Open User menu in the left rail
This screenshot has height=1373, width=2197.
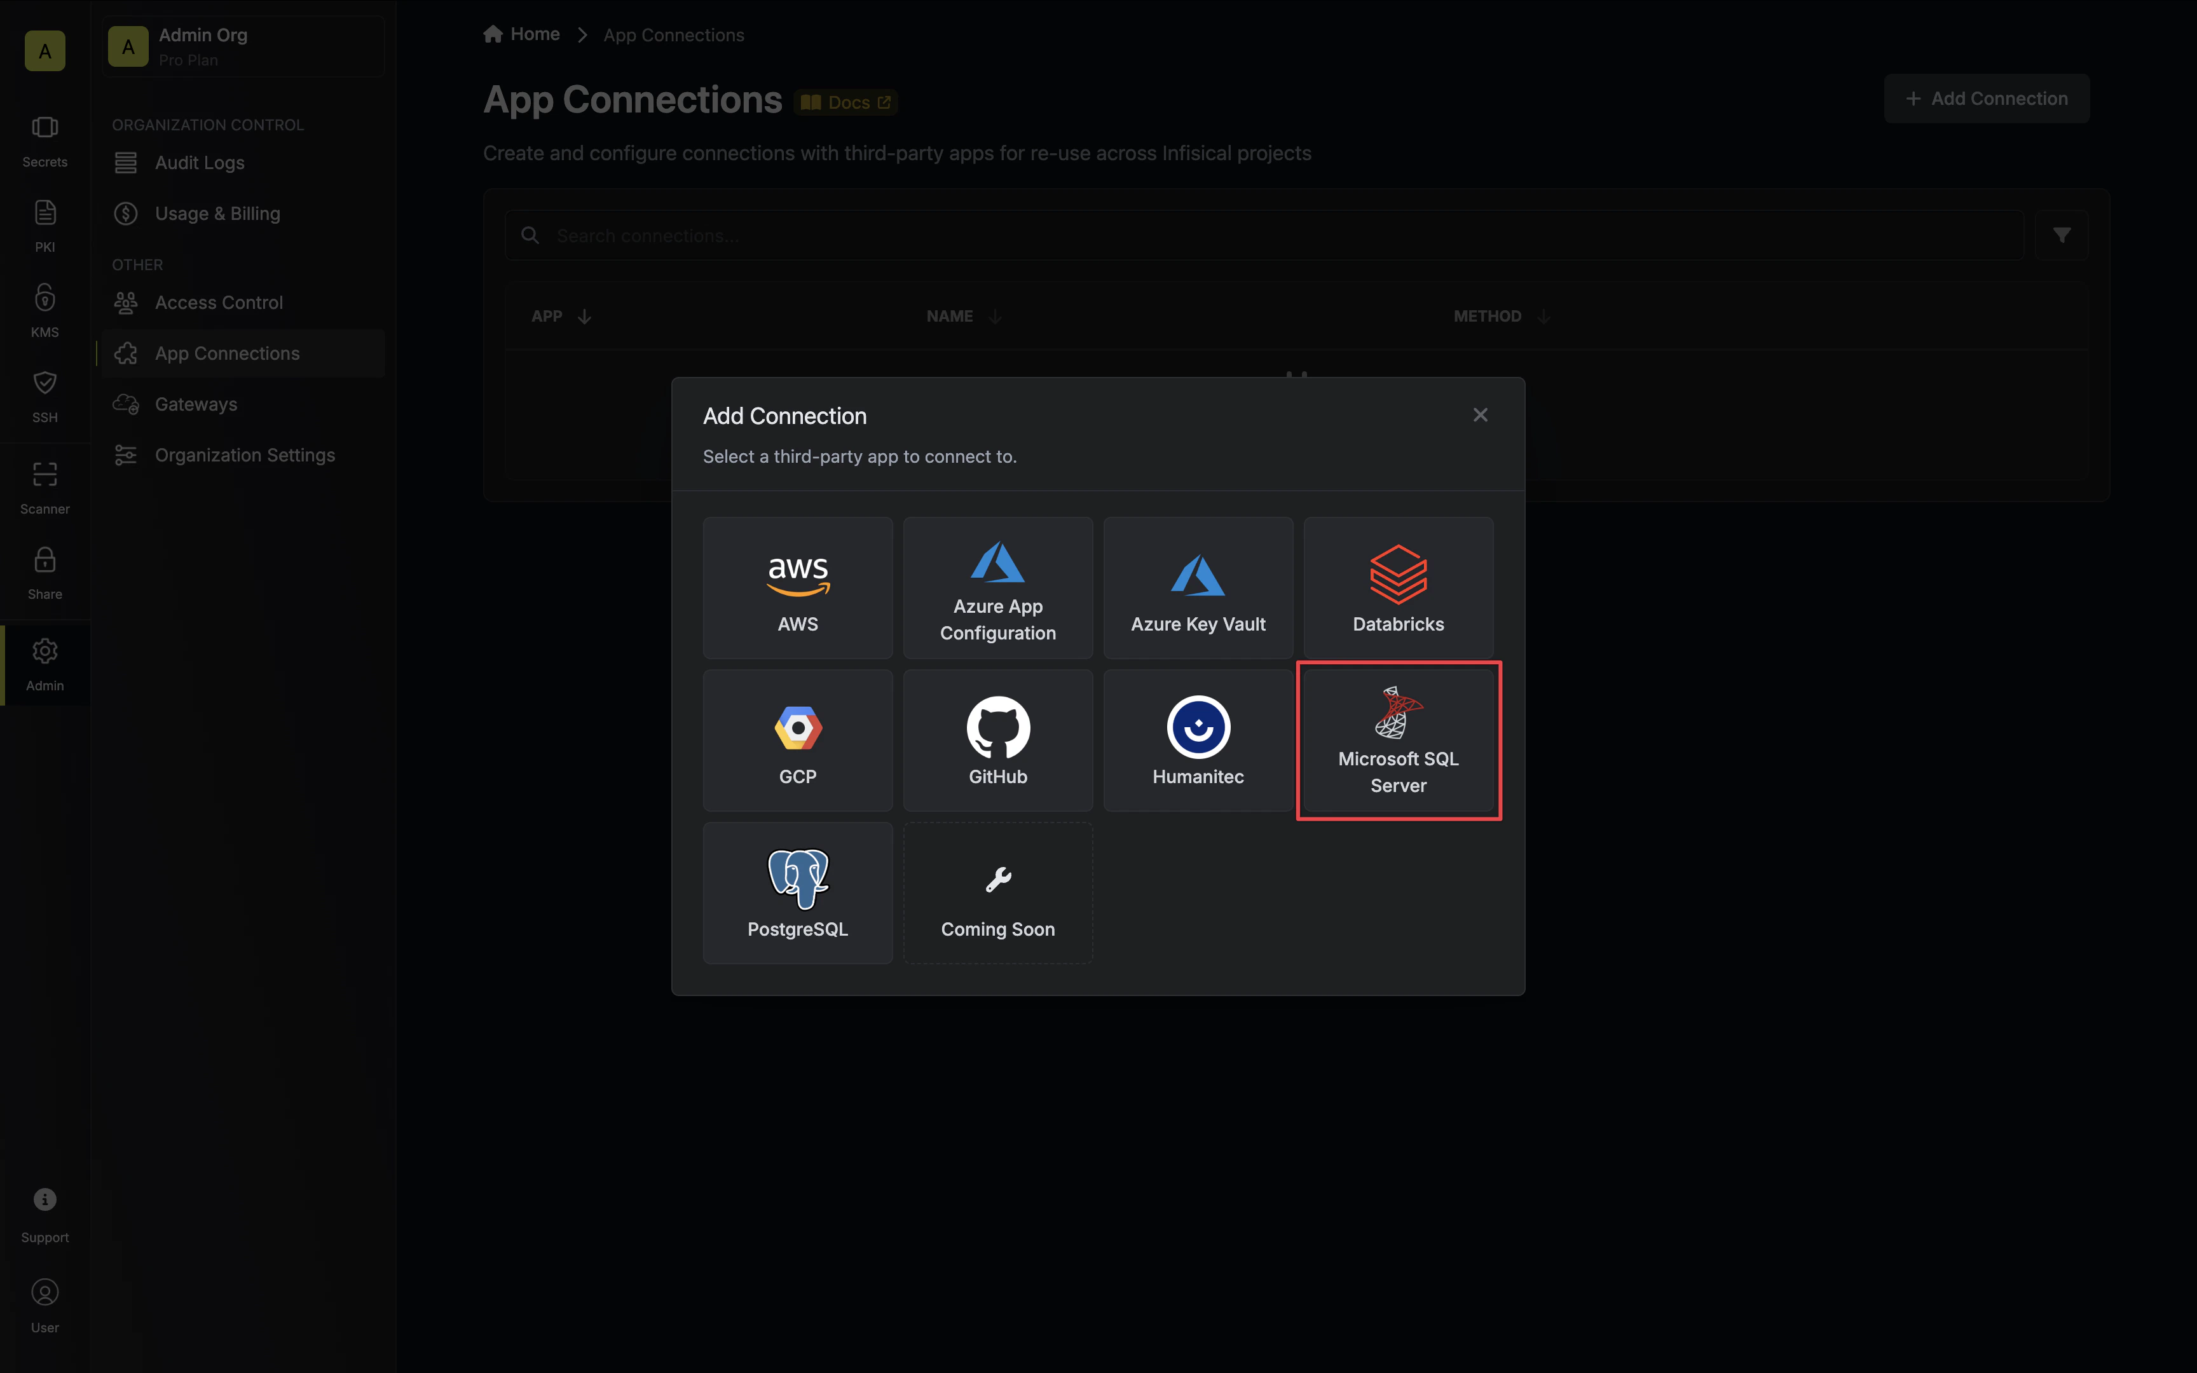click(44, 1307)
